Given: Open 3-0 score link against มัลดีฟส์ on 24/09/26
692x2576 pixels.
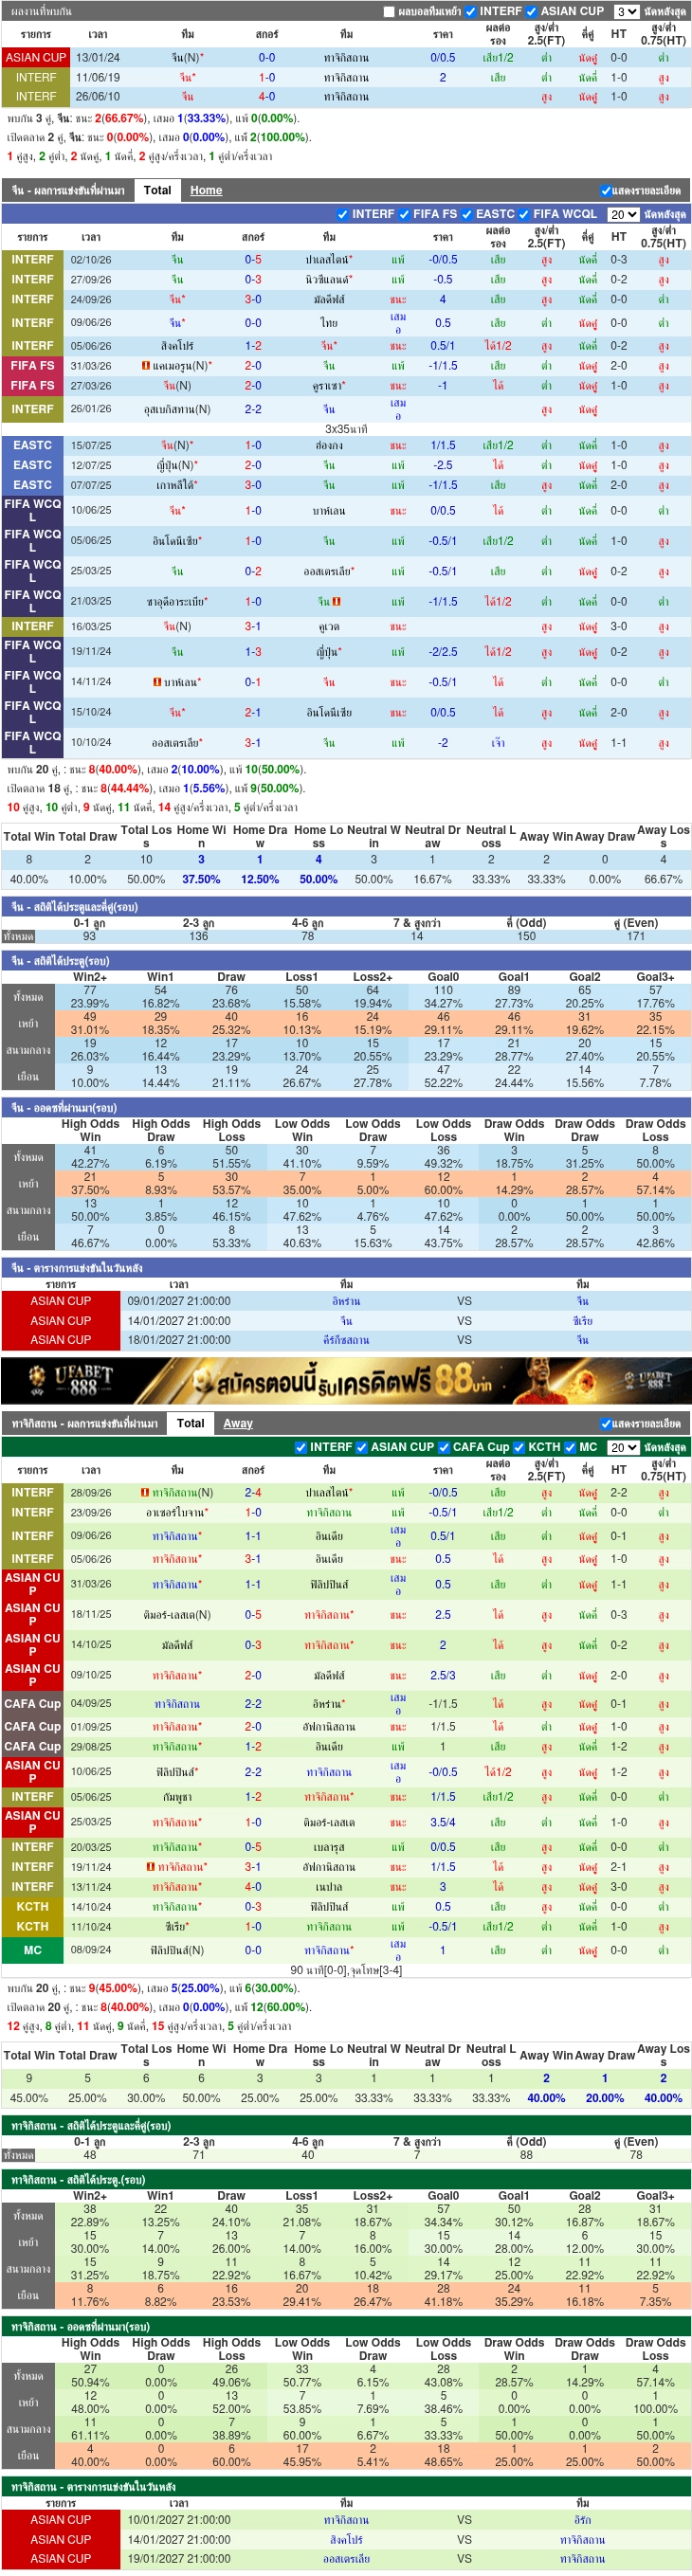Looking at the screenshot, I should 253,299.
